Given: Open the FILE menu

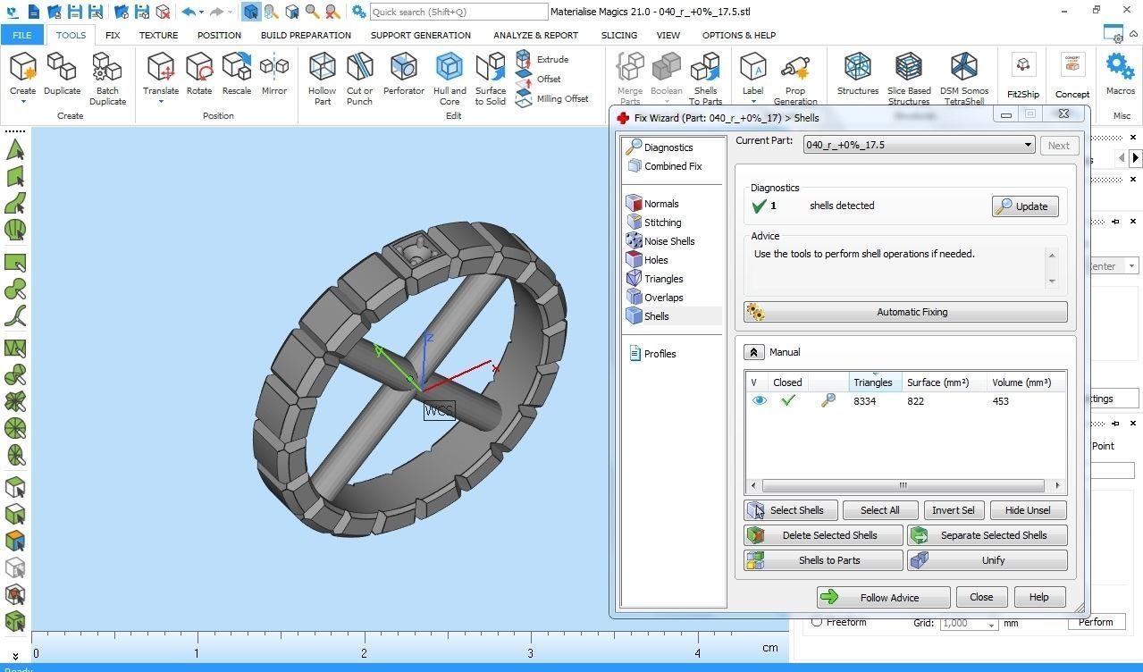Looking at the screenshot, I should (22, 35).
